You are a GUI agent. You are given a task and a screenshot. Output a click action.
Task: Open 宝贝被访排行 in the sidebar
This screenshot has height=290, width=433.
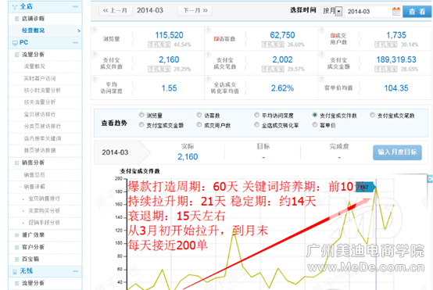(40, 115)
